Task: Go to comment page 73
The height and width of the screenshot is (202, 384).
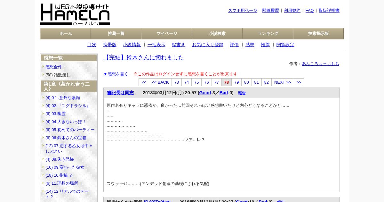Action: tap(177, 82)
